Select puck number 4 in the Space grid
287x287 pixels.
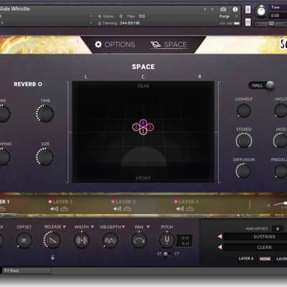tap(143, 123)
